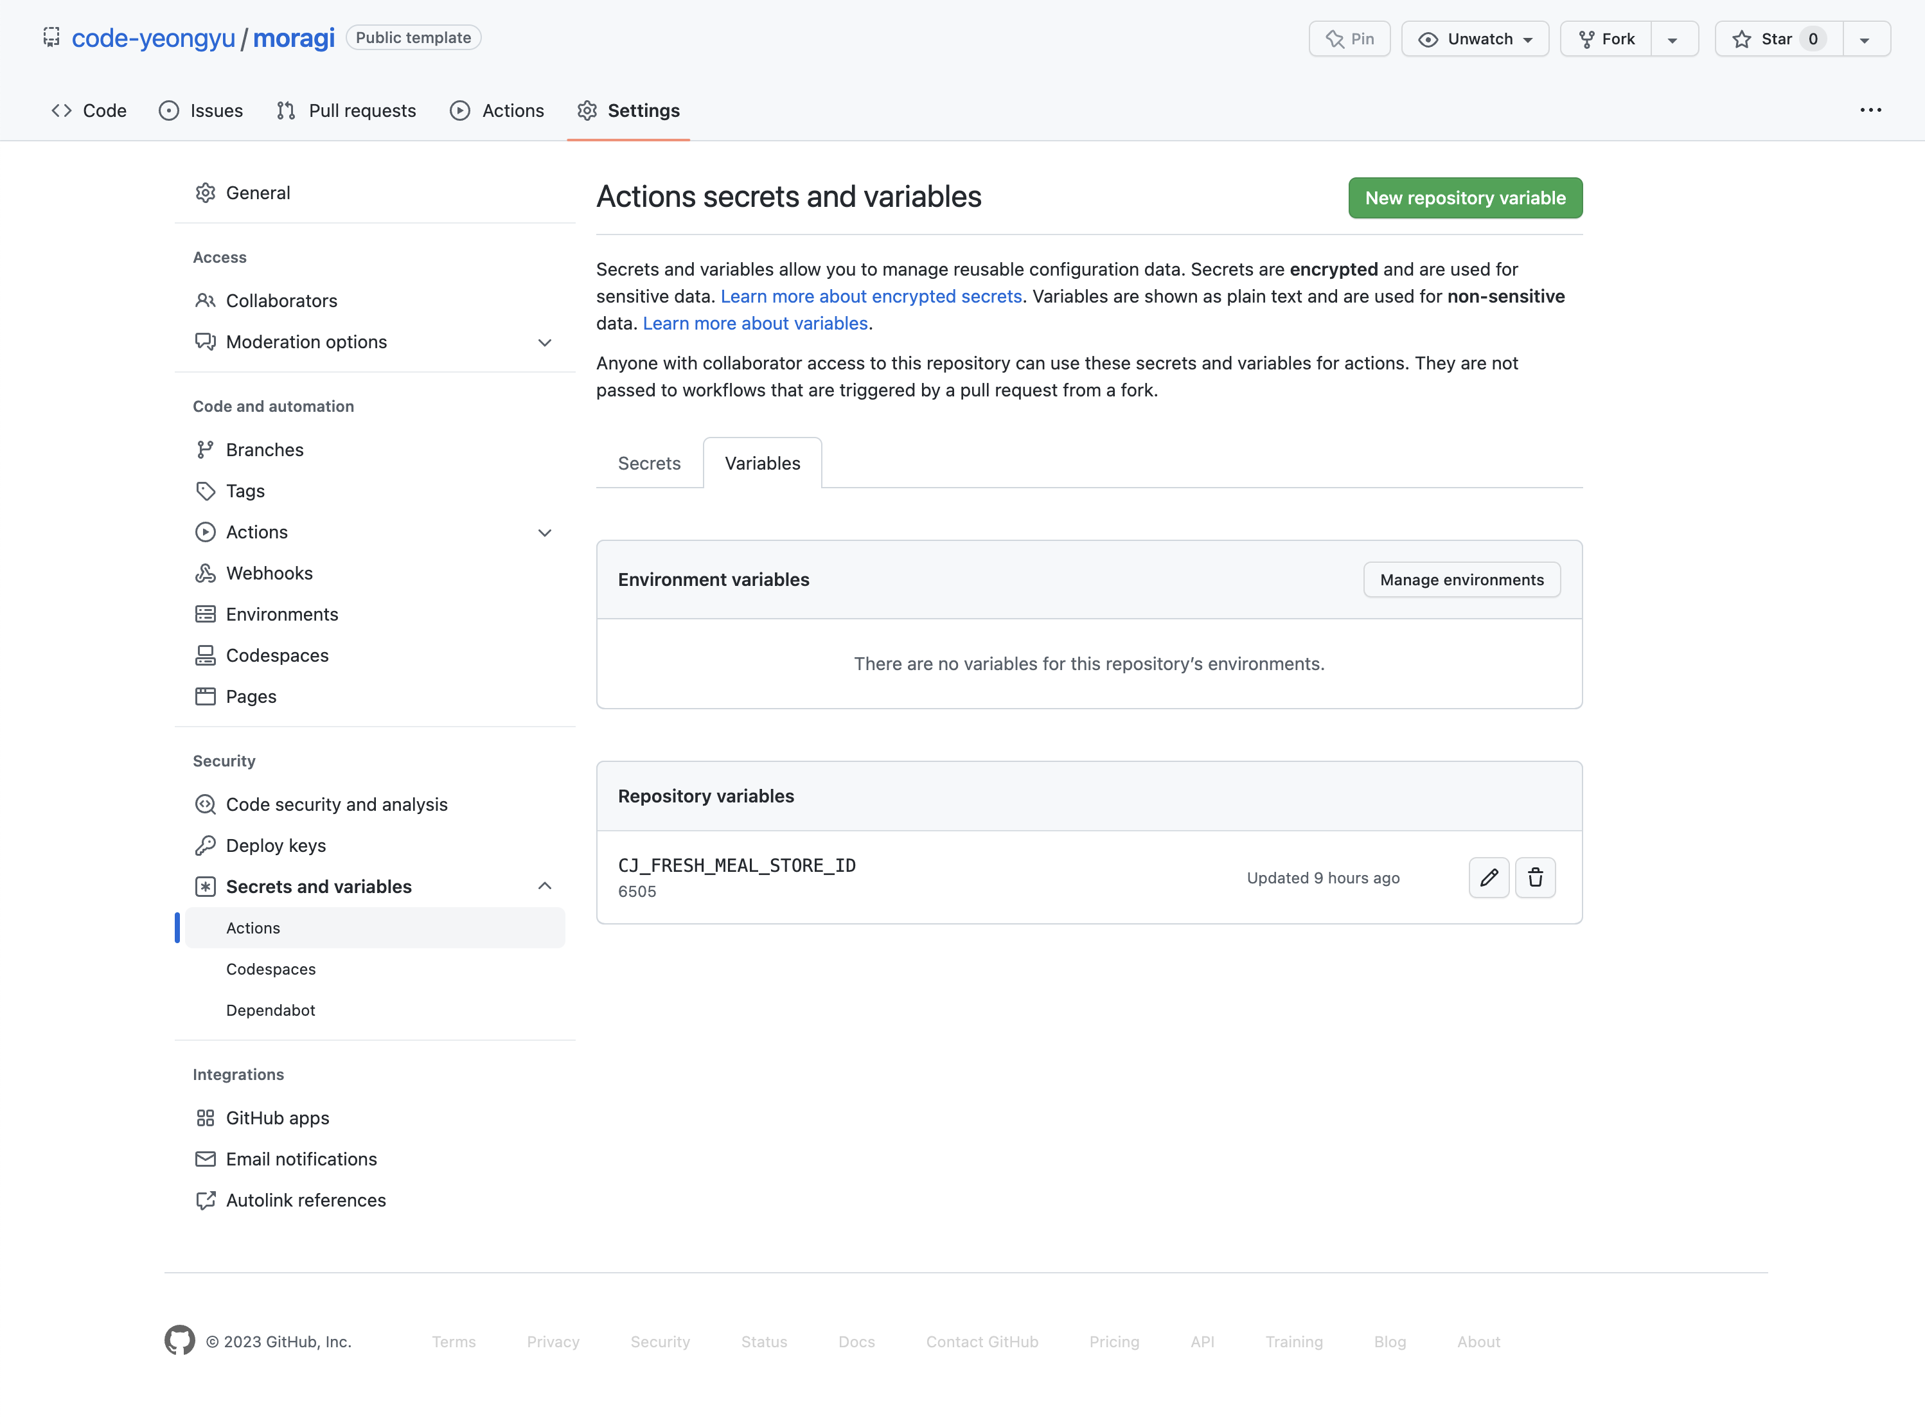Screen dimensions: 1925x1425
Task: Click New repository variable button
Action: click(1464, 197)
